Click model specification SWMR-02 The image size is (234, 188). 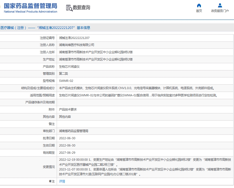click(66, 81)
